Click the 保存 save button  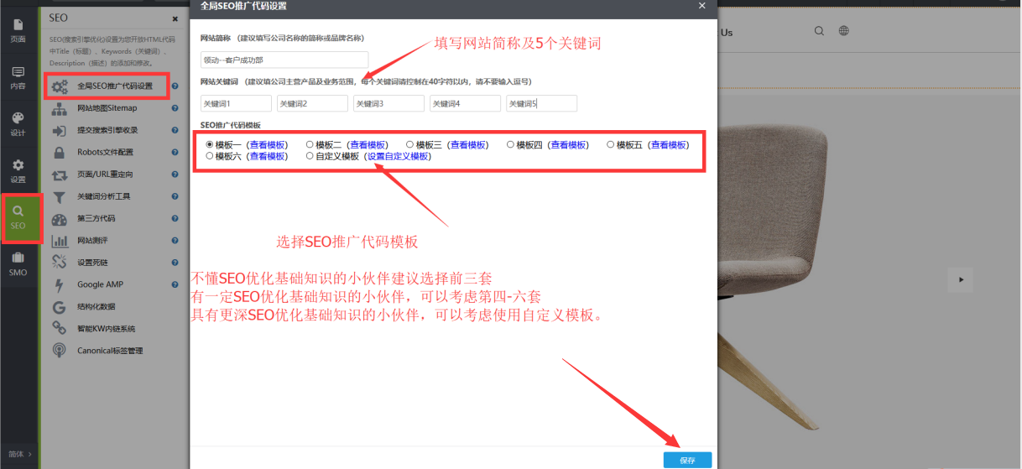click(687, 460)
